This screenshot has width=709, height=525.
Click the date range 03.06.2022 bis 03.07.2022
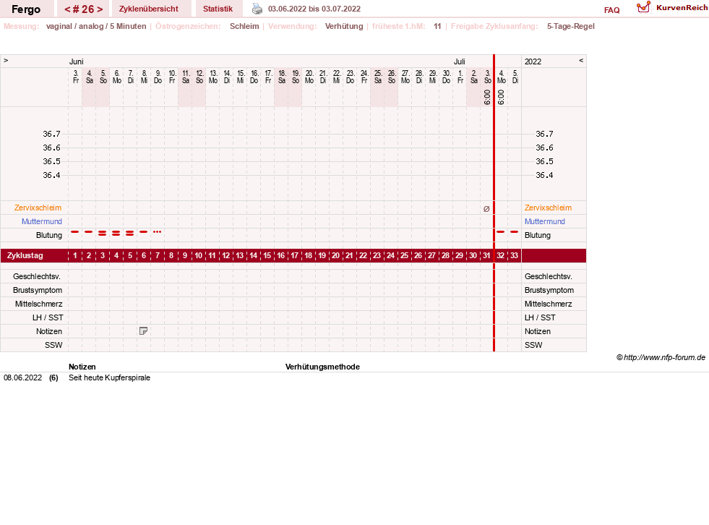[314, 9]
